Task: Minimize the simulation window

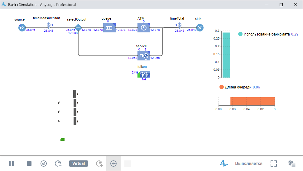Action: pos(267,5)
